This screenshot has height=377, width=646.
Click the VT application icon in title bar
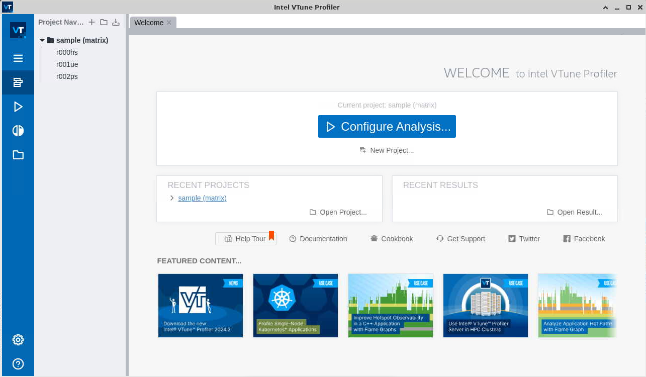[x=7, y=7]
